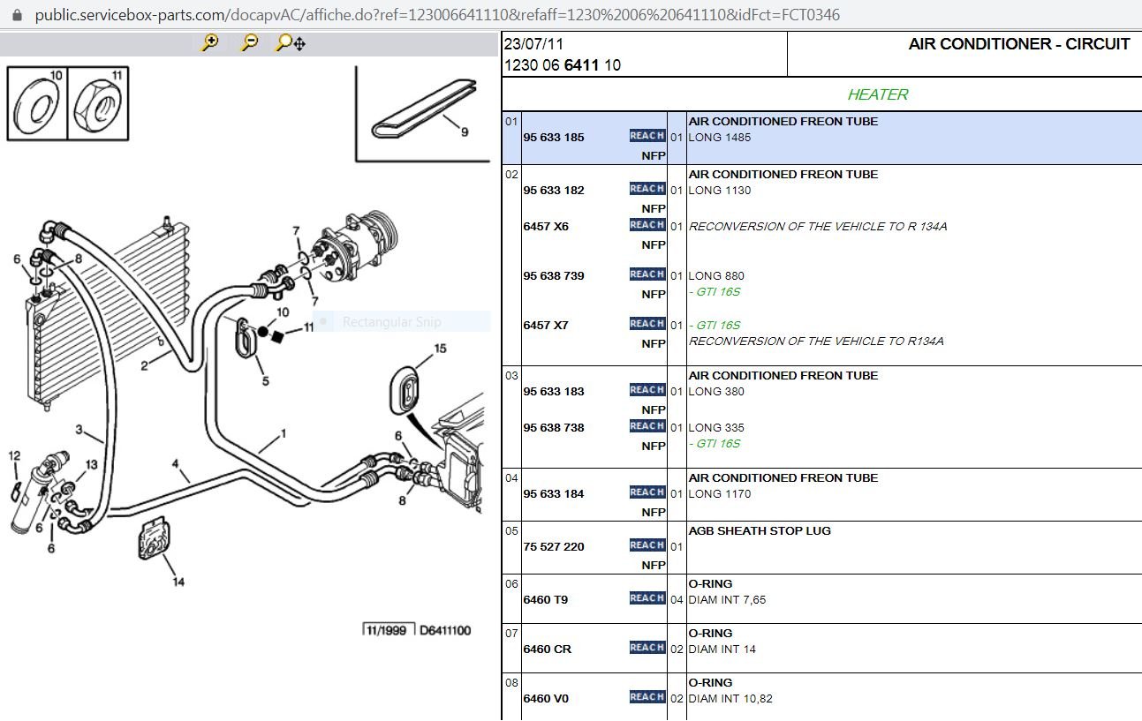Screen dimensions: 1142x721
Task: Click REACH badge for part 95 633 182
Action: pyautogui.click(x=647, y=189)
